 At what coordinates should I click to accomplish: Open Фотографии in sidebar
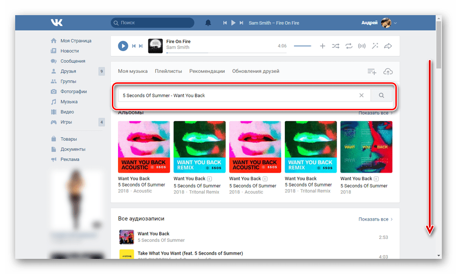click(73, 92)
